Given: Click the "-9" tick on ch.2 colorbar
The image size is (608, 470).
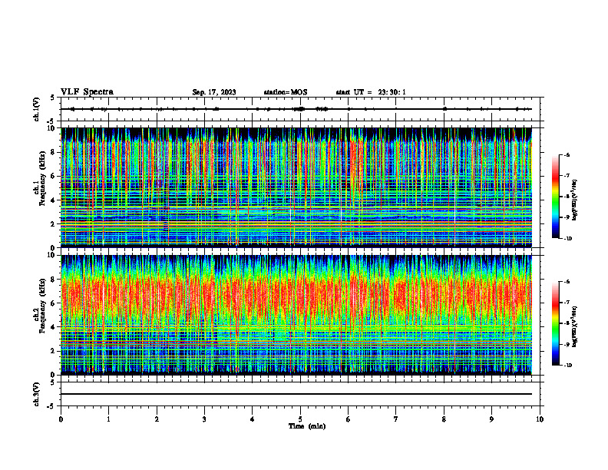Looking at the screenshot, I should click(x=566, y=344).
